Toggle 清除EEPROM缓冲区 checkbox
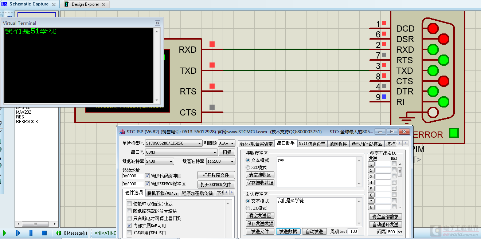This screenshot has height=239, width=481. (148, 184)
